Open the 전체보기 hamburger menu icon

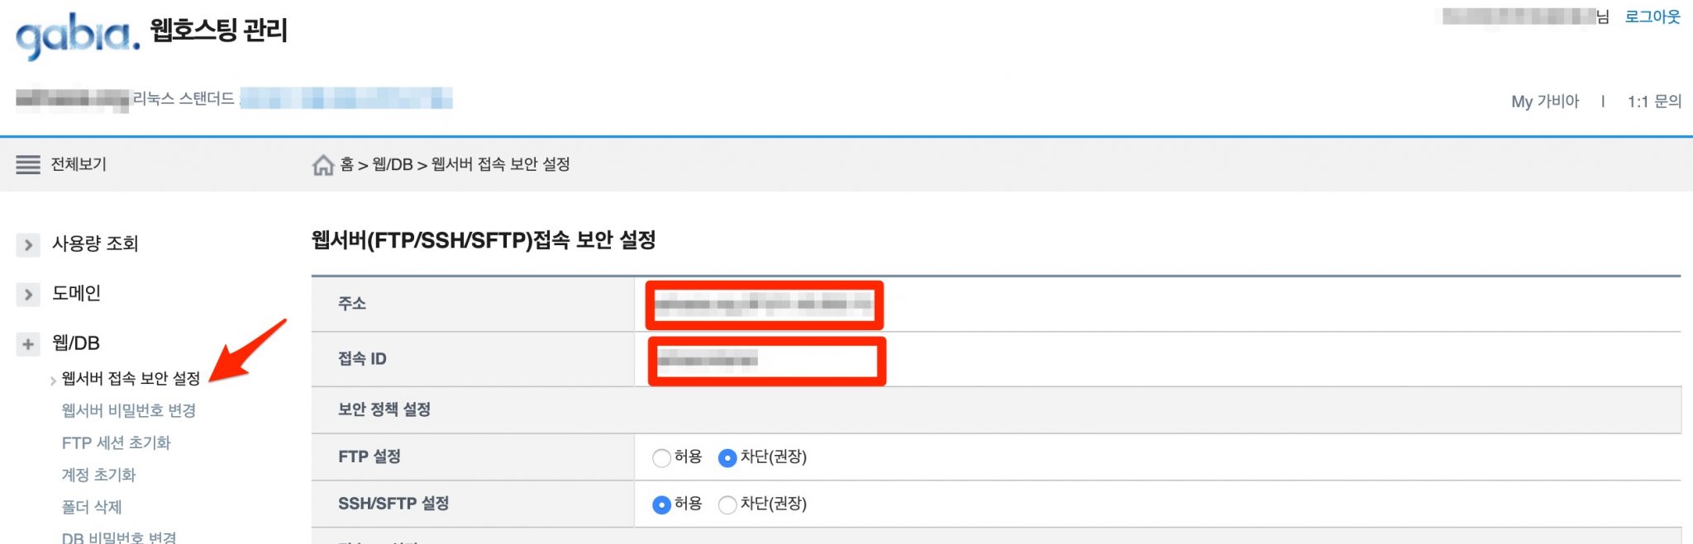(x=28, y=164)
